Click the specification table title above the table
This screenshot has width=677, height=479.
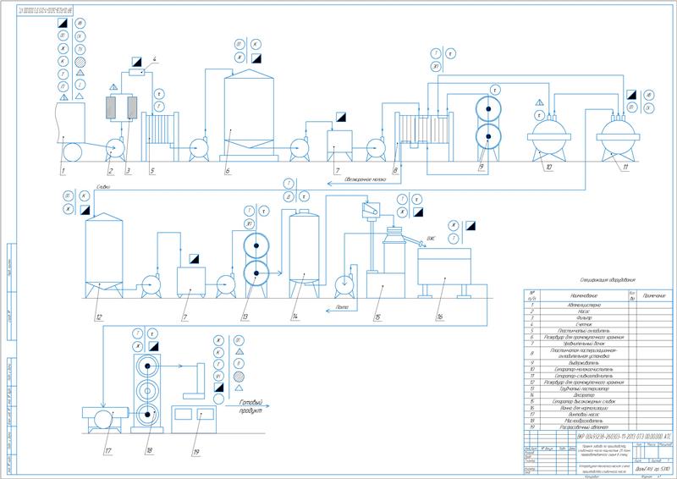click(x=608, y=280)
